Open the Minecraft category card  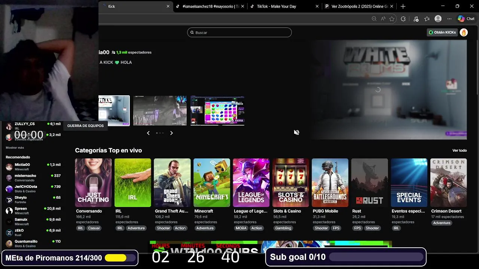coord(212,183)
